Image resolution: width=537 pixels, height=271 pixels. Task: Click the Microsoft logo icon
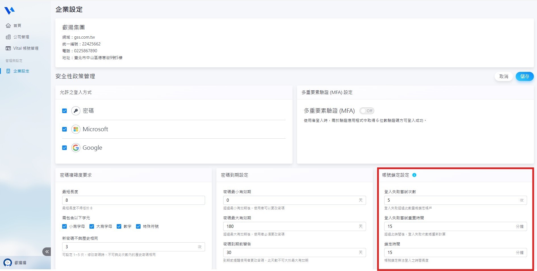point(76,129)
